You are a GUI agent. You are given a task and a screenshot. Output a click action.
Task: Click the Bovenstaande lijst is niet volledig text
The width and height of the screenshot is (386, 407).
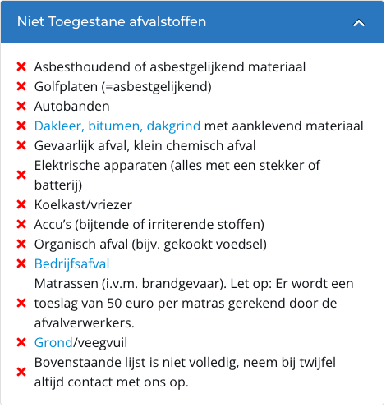point(185,373)
